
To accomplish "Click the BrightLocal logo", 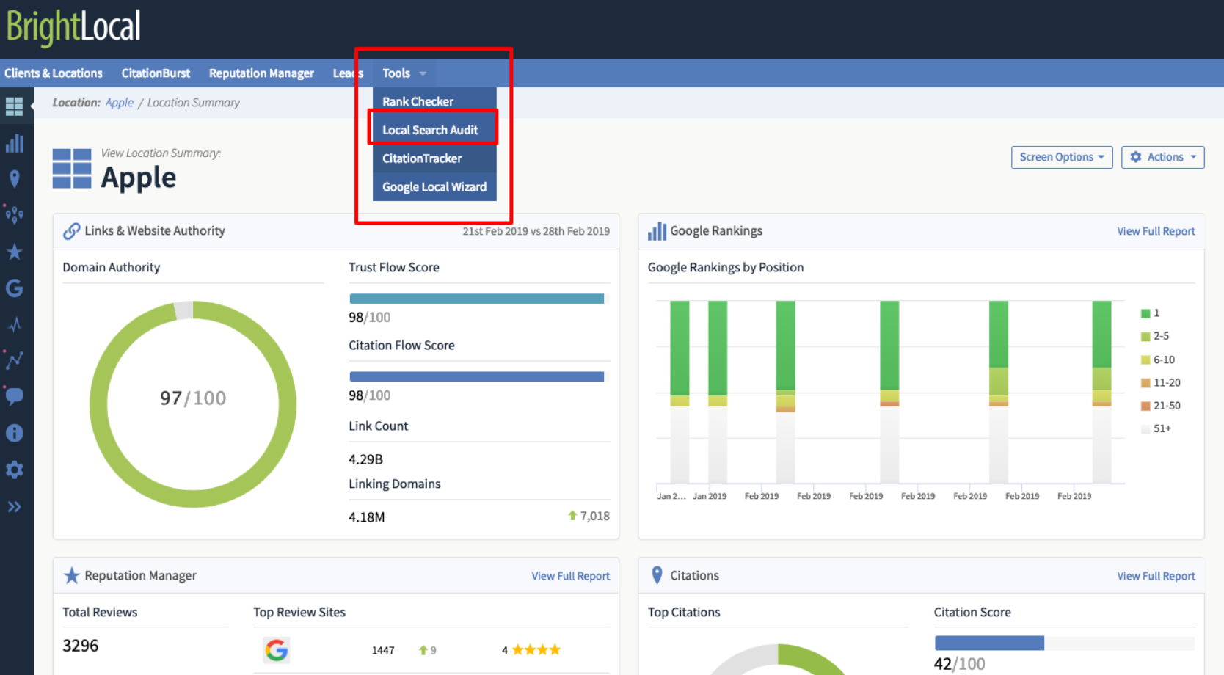I will tap(73, 26).
